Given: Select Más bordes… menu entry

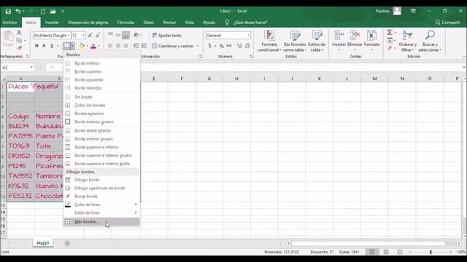Looking at the screenshot, I should [x=101, y=221].
